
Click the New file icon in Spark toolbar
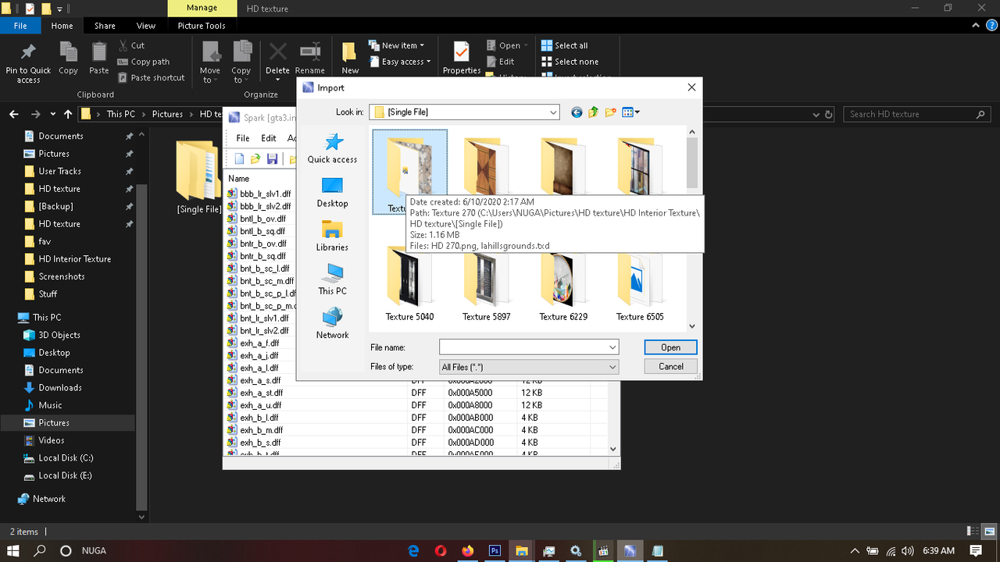click(239, 159)
